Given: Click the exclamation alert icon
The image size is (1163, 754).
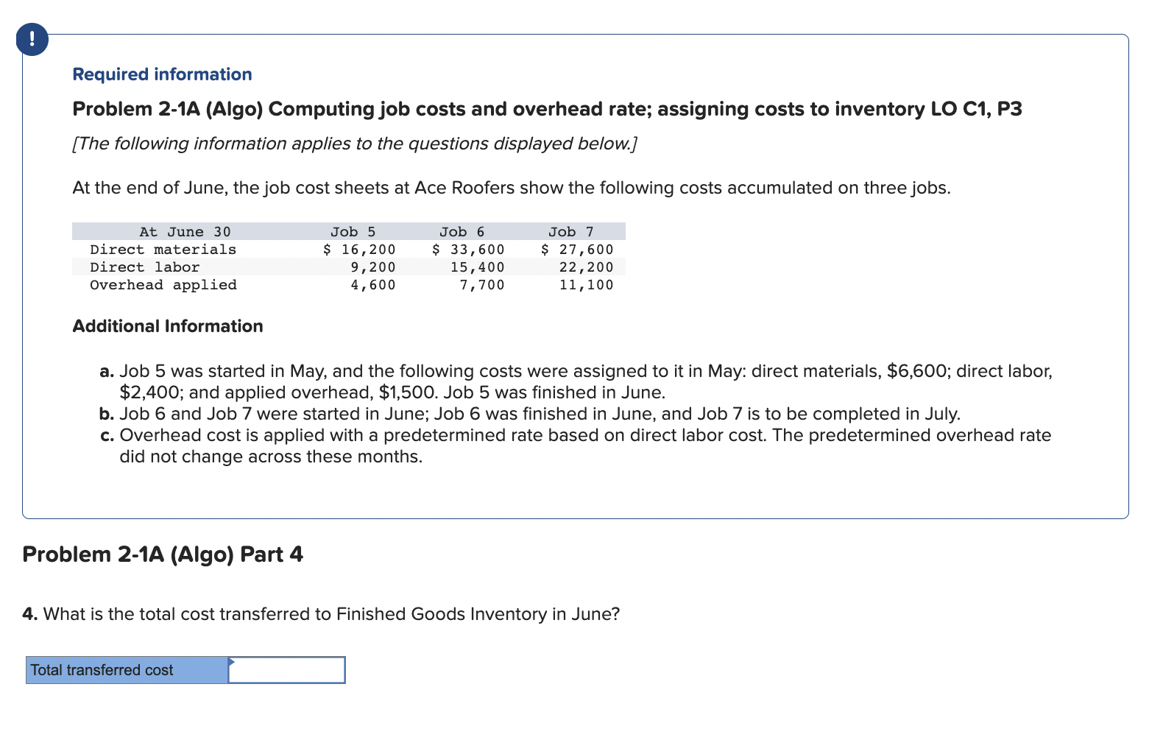Looking at the screenshot, I should [32, 40].
